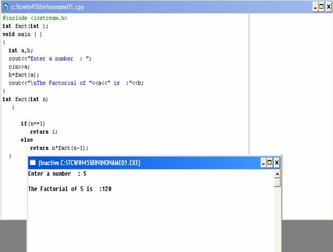This screenshot has height=252, width=333.
Task: Click the noname01.cpp document icon in title bar
Action: (x=6, y=7)
